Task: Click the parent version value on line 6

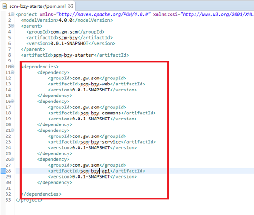Action: 69,44
